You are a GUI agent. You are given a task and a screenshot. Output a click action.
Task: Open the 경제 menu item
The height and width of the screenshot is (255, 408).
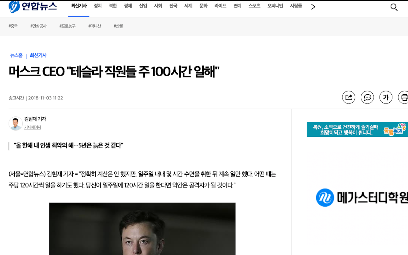[x=128, y=6]
